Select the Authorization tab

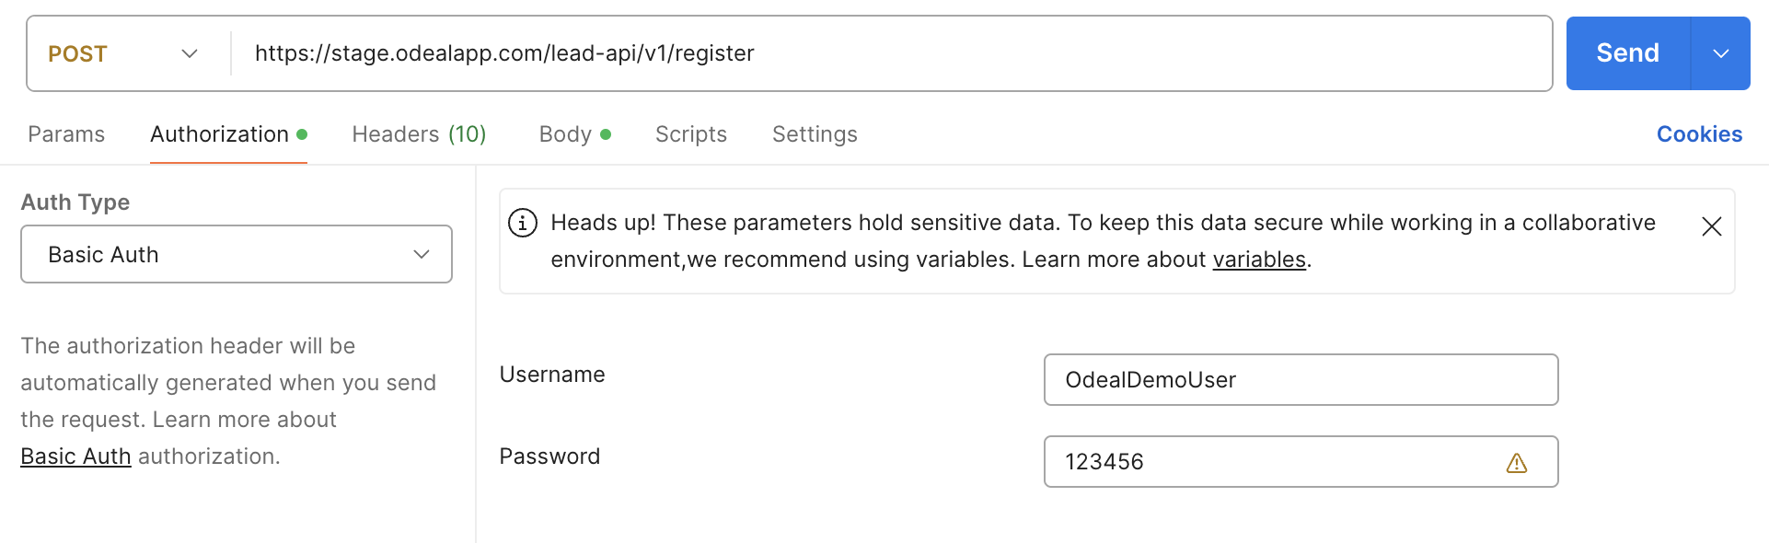tap(220, 134)
